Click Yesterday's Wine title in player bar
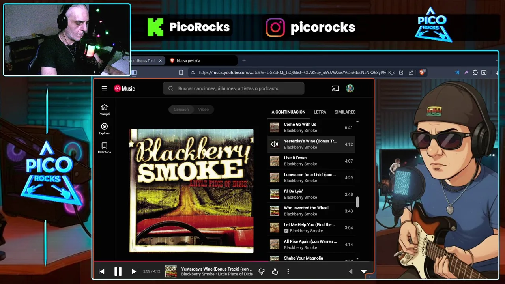505x284 pixels. [217, 269]
